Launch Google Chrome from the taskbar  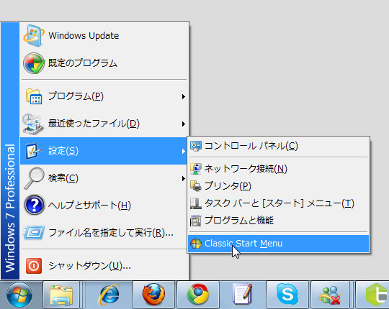(198, 295)
